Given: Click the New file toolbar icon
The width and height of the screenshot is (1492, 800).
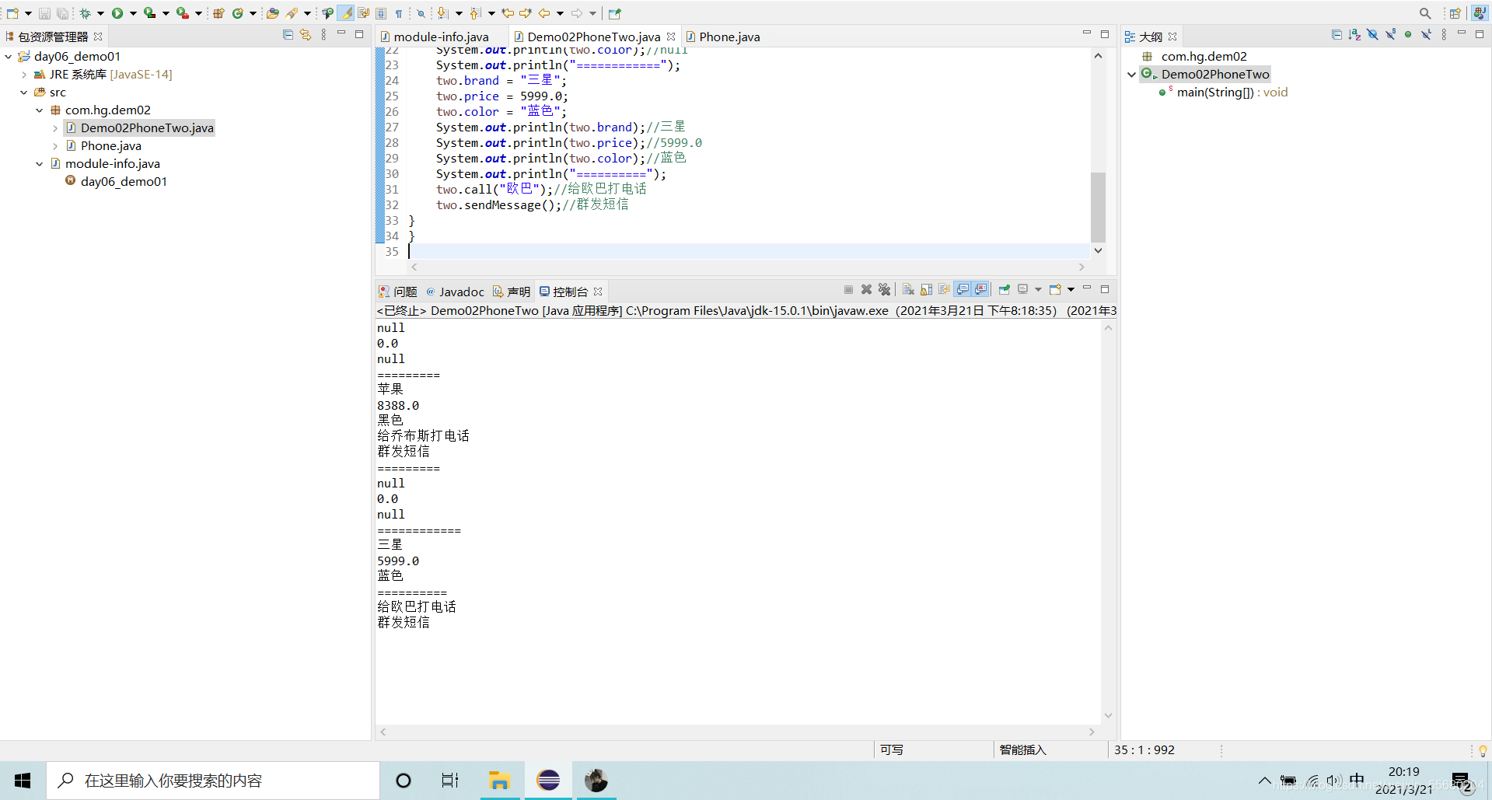Looking at the screenshot, I should tap(13, 13).
